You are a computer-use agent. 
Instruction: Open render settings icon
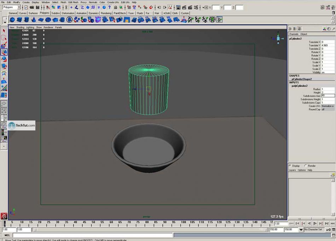click(x=196, y=7)
